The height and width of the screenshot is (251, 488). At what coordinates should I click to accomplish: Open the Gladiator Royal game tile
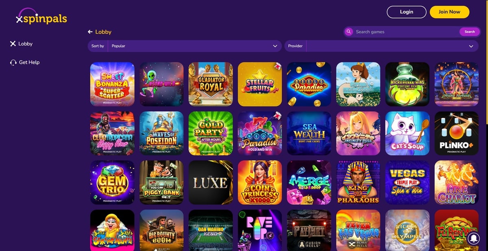(211, 84)
